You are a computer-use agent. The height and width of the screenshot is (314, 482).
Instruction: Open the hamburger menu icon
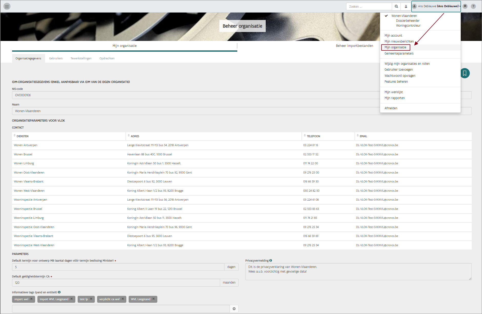tap(7, 6)
